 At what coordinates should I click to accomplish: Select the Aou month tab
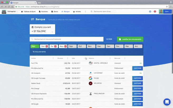click(x=63, y=46)
